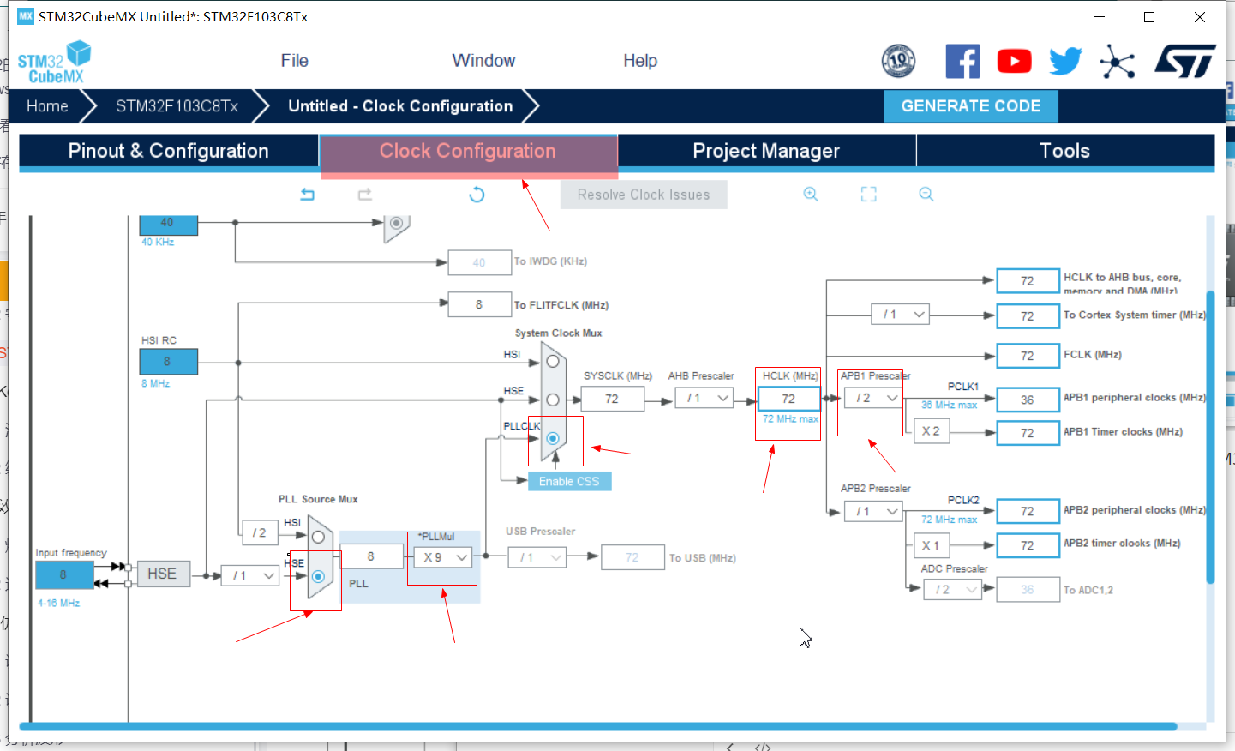Click the Enable CSS button
This screenshot has height=751, width=1235.
(569, 481)
